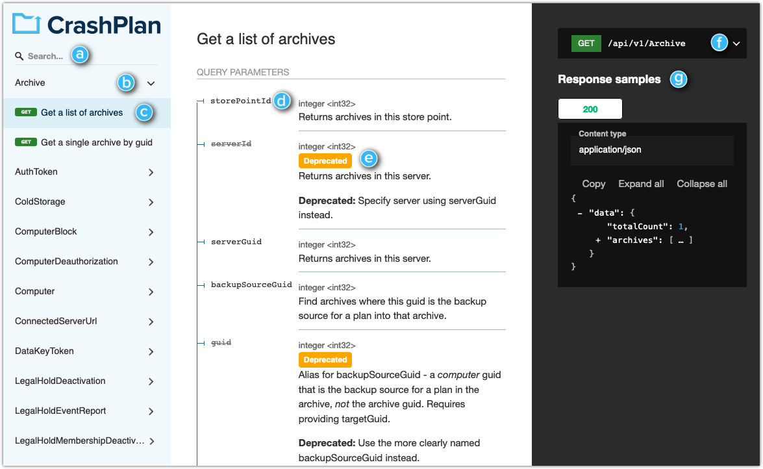This screenshot has height=469, width=763.
Task: Expand the AuthToken section chevron
Action: coord(151,172)
